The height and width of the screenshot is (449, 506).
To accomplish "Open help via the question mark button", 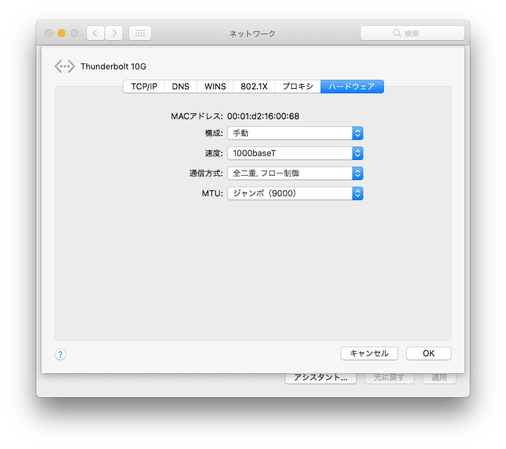I will (60, 354).
